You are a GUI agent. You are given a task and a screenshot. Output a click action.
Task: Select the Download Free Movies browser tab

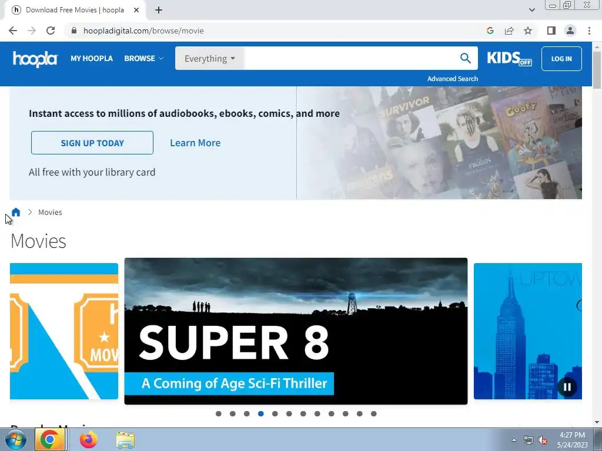(75, 10)
